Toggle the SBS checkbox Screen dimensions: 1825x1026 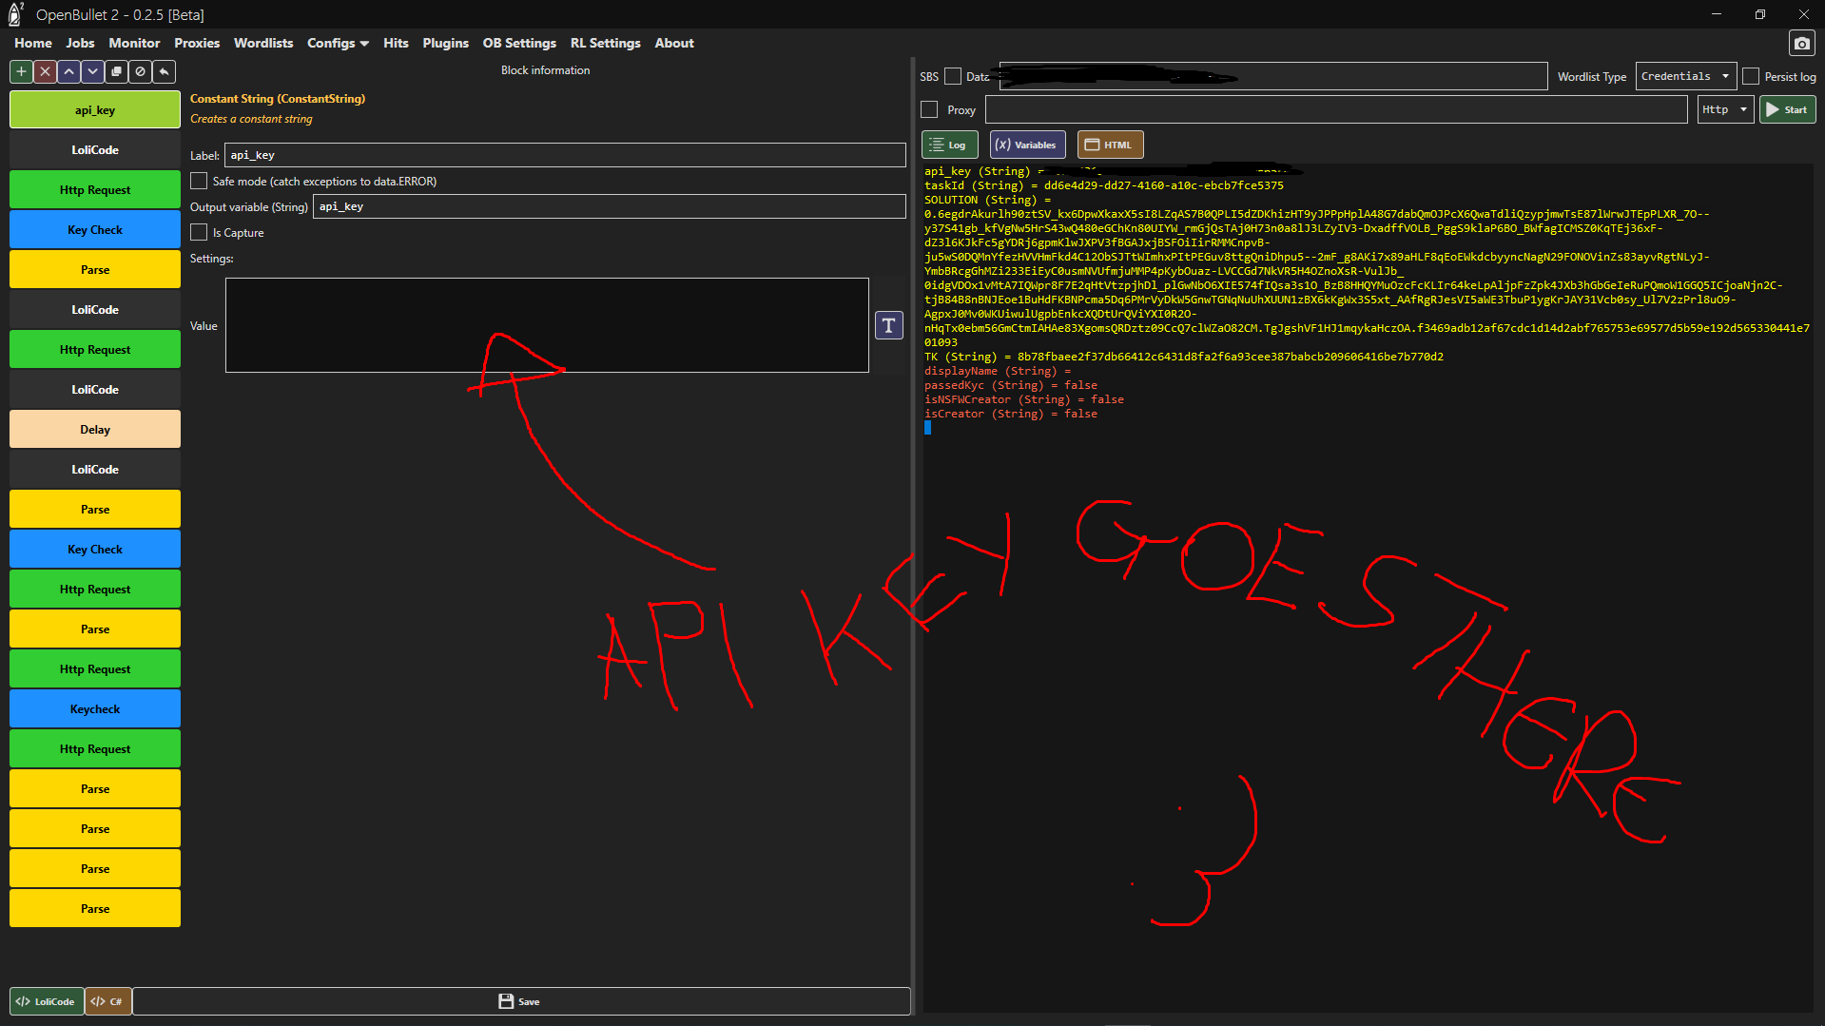coord(952,77)
